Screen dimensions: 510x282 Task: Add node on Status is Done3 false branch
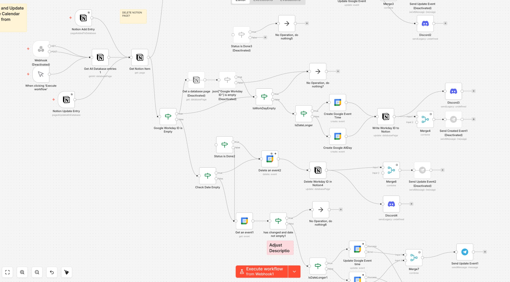[265, 38]
